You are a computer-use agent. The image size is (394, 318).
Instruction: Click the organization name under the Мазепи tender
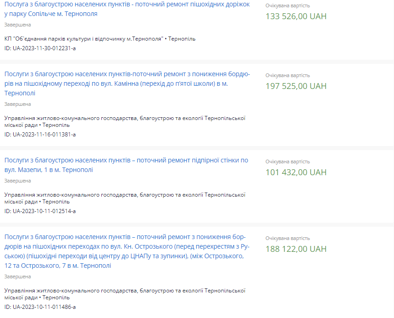125,198
